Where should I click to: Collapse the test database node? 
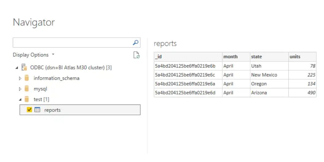pos(20,100)
